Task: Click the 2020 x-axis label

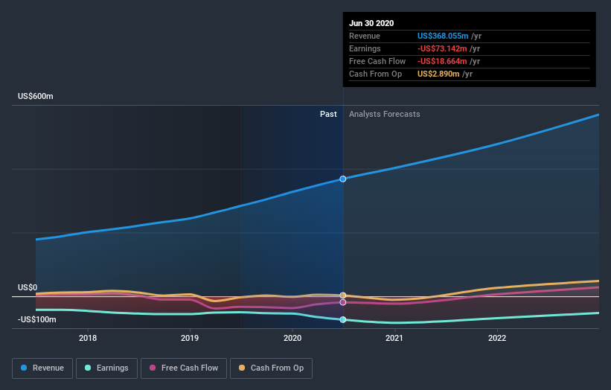Action: [292, 338]
